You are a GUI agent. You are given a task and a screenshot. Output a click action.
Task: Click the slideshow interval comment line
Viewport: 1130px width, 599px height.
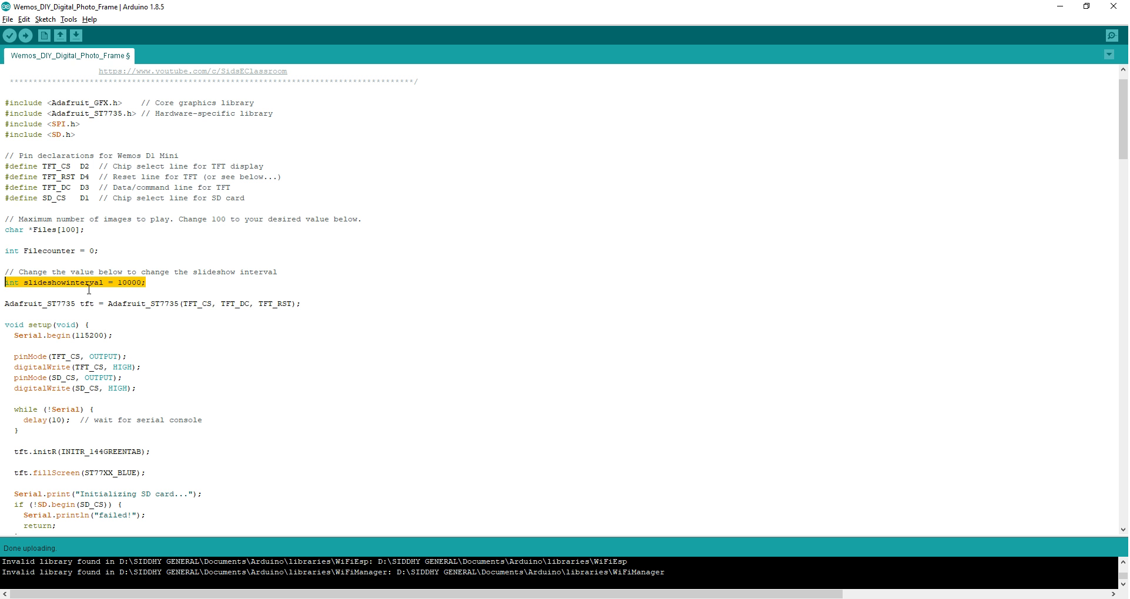click(x=141, y=272)
